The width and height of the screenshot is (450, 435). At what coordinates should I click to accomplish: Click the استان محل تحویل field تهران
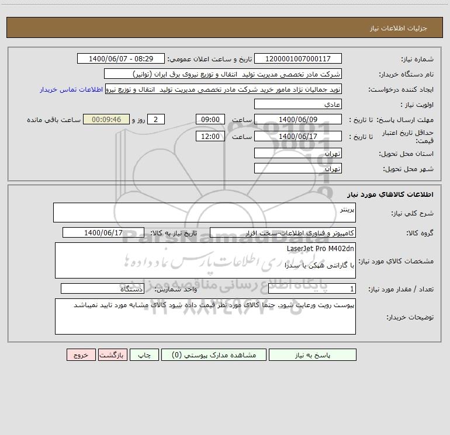pos(298,153)
